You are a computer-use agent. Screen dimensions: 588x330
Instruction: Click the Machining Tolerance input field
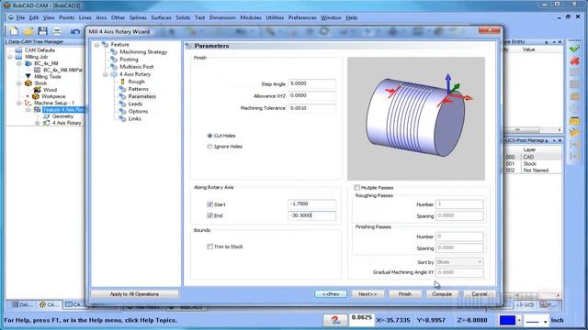coord(312,108)
